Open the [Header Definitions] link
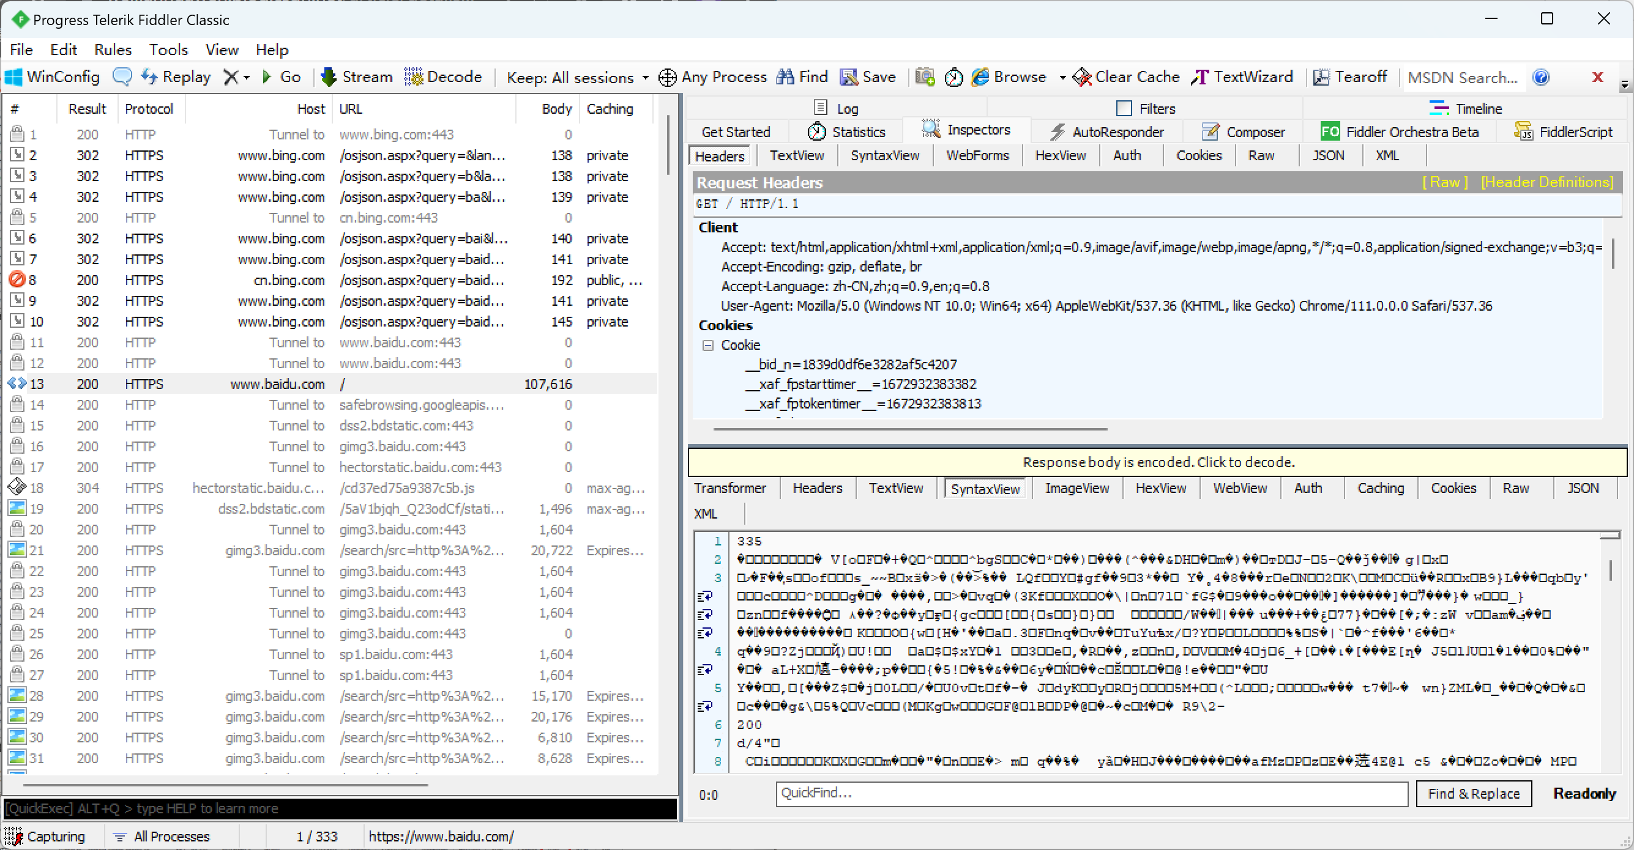Image resolution: width=1634 pixels, height=850 pixels. coord(1546,183)
